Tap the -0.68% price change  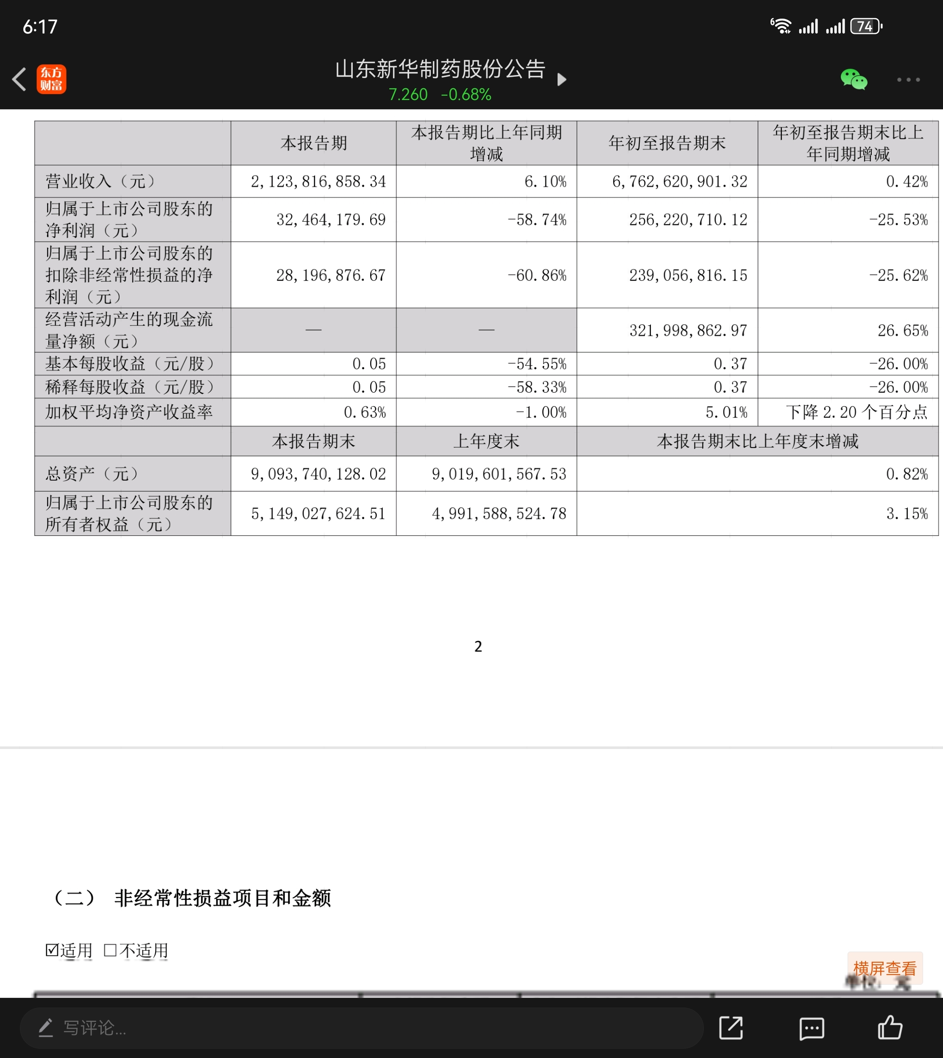[466, 94]
